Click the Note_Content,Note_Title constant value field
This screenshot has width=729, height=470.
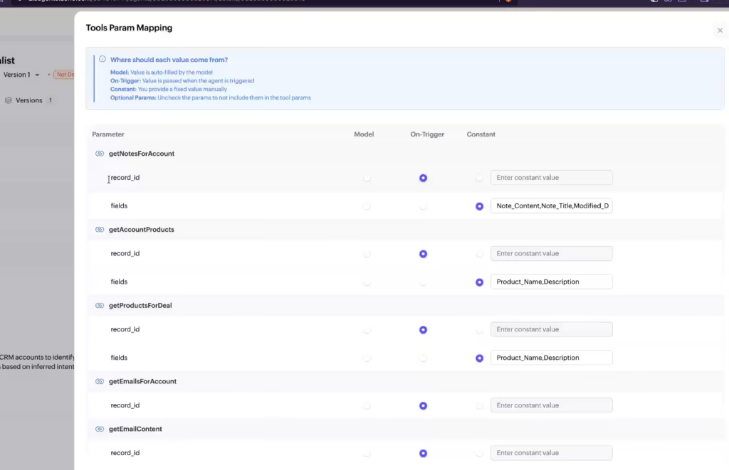click(552, 205)
